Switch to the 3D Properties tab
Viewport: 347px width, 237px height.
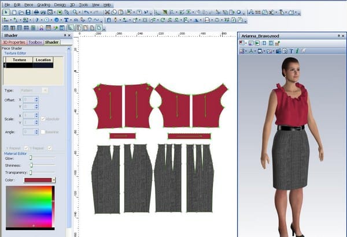[14, 42]
